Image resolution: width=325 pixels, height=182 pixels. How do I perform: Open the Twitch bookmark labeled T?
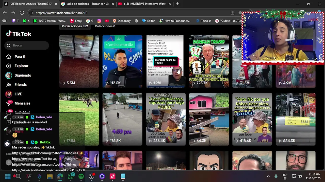point(15,21)
